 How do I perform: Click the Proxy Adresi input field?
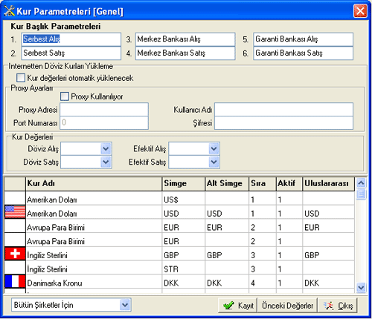pos(104,110)
